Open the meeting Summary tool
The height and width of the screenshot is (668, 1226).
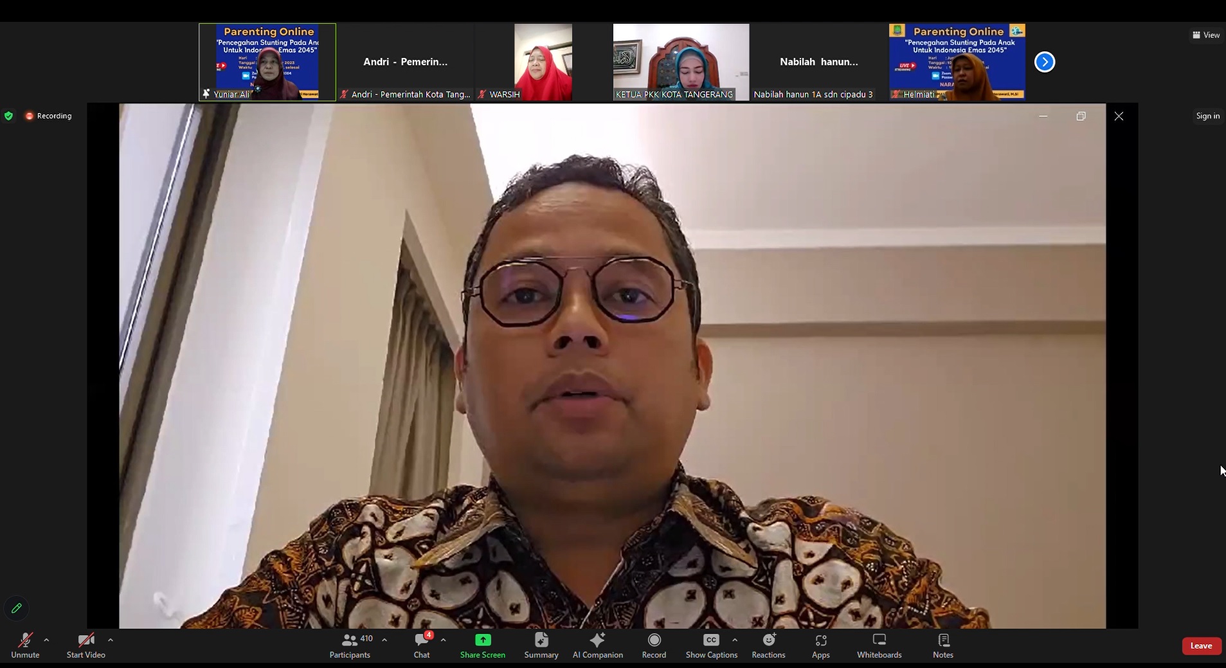pyautogui.click(x=541, y=645)
